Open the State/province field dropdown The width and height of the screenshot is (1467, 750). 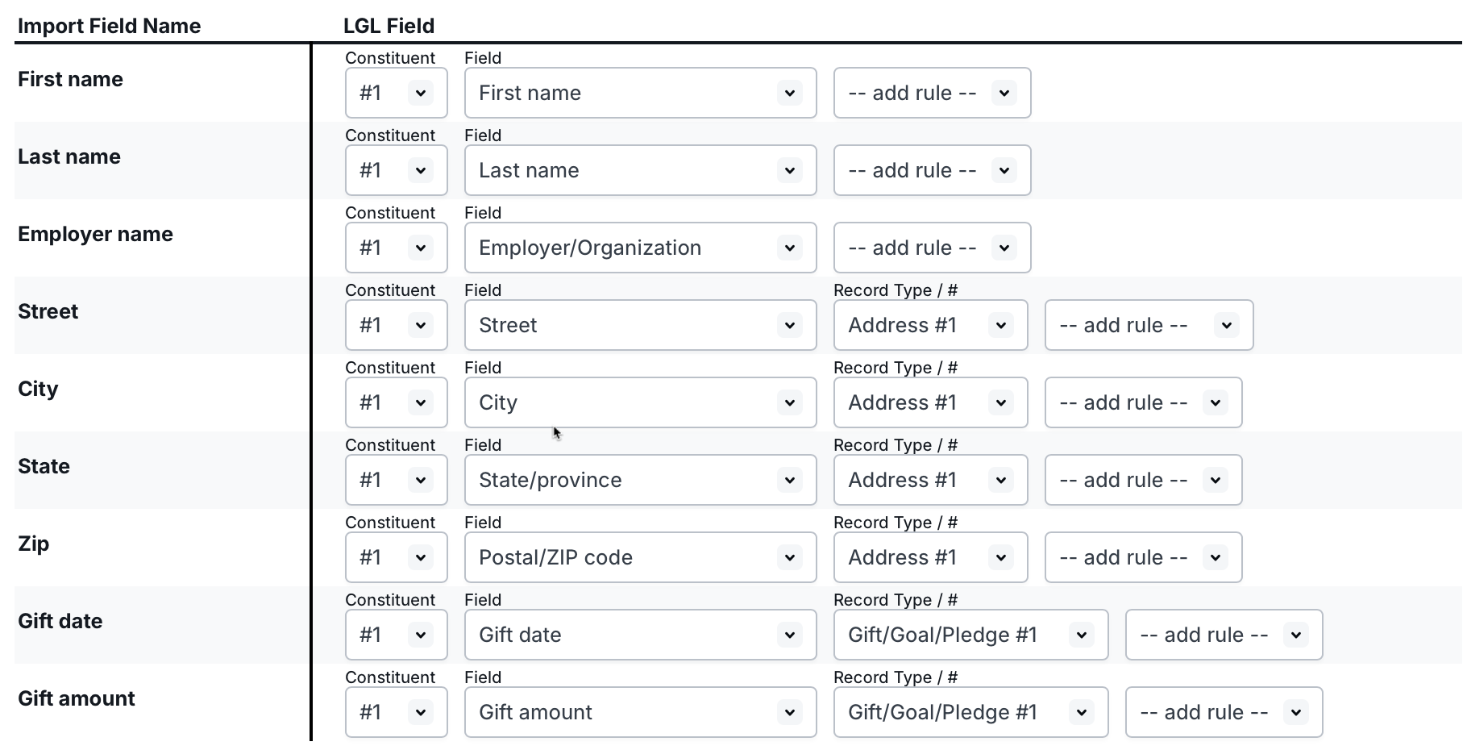[640, 480]
